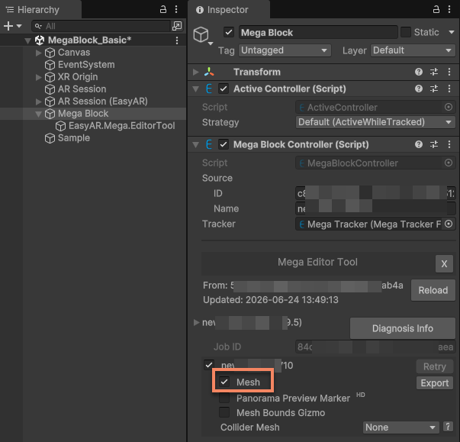
Task: Click the MegaBlockController script object picker
Action: [x=449, y=163]
